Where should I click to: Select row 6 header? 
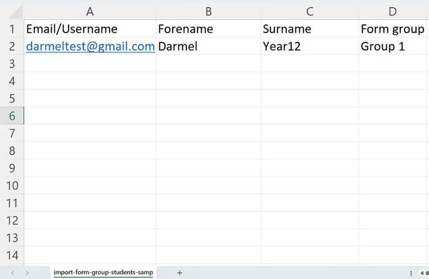tap(12, 116)
